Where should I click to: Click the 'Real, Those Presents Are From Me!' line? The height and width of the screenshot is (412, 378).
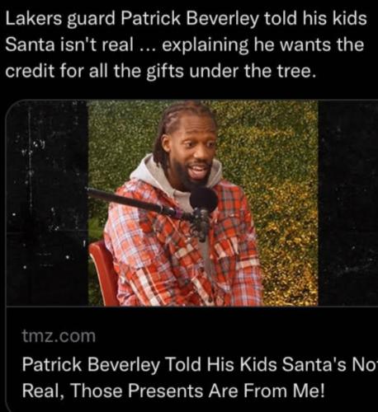(173, 390)
